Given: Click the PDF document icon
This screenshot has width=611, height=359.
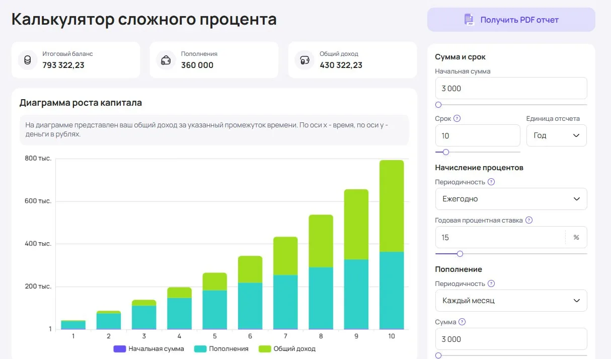Looking at the screenshot, I should (x=469, y=20).
